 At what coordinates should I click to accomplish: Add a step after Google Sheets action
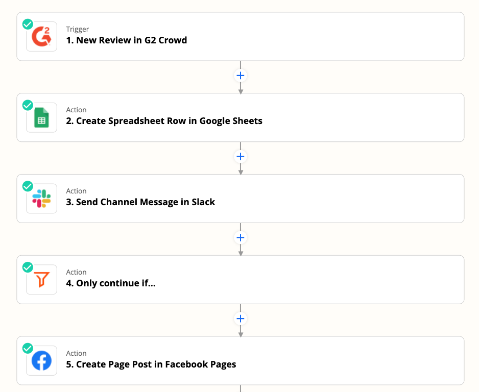point(241,157)
